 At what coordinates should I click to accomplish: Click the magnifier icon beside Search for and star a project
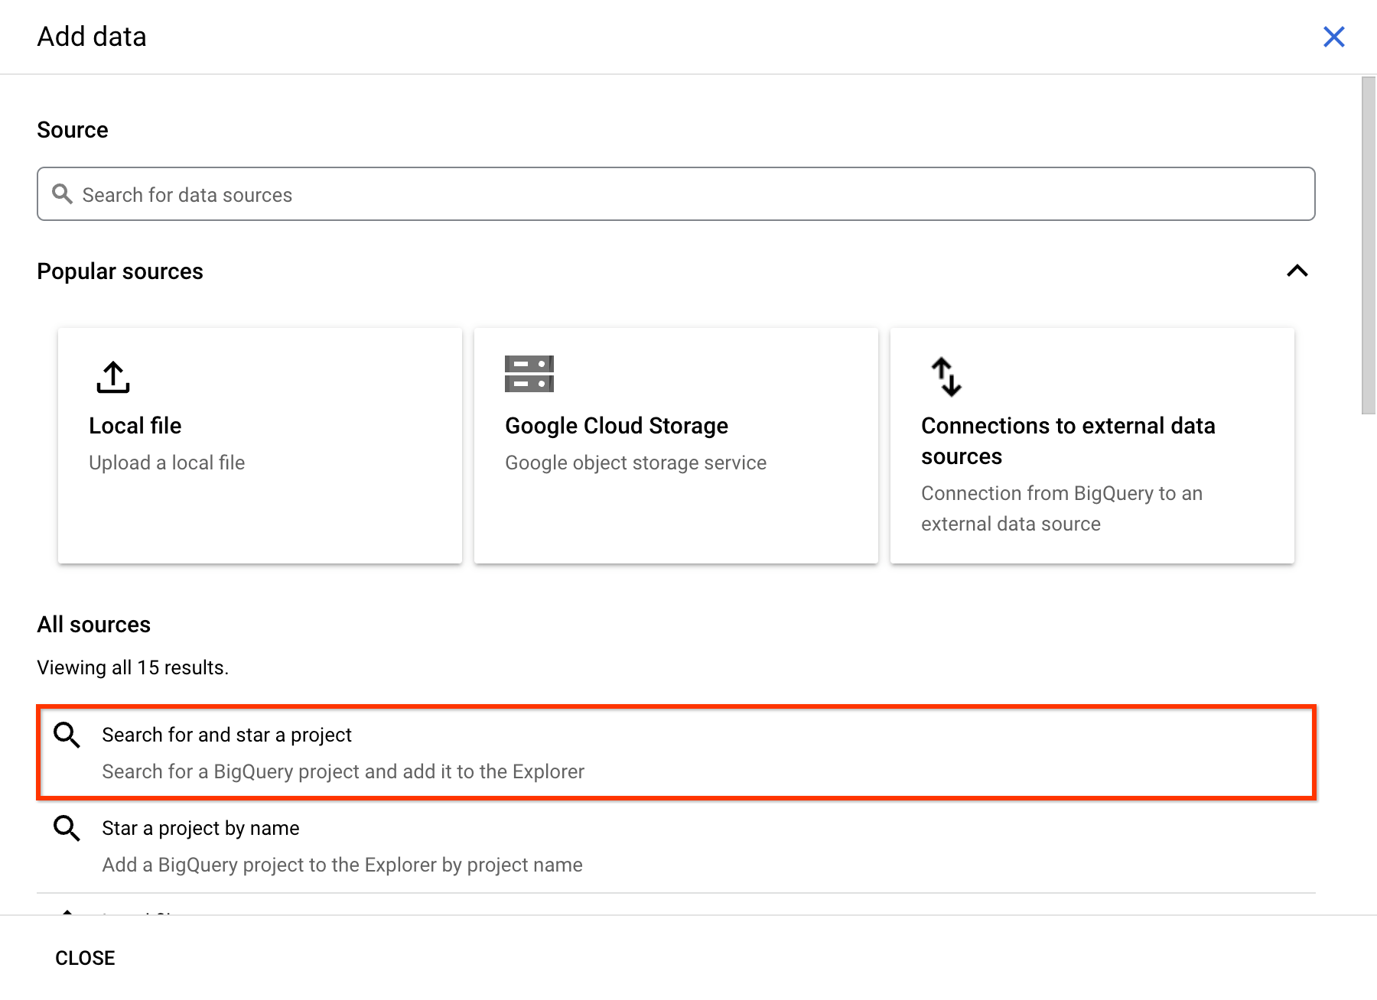pyautogui.click(x=67, y=735)
